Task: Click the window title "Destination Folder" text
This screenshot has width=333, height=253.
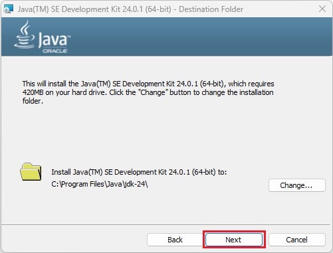Action: (211, 9)
